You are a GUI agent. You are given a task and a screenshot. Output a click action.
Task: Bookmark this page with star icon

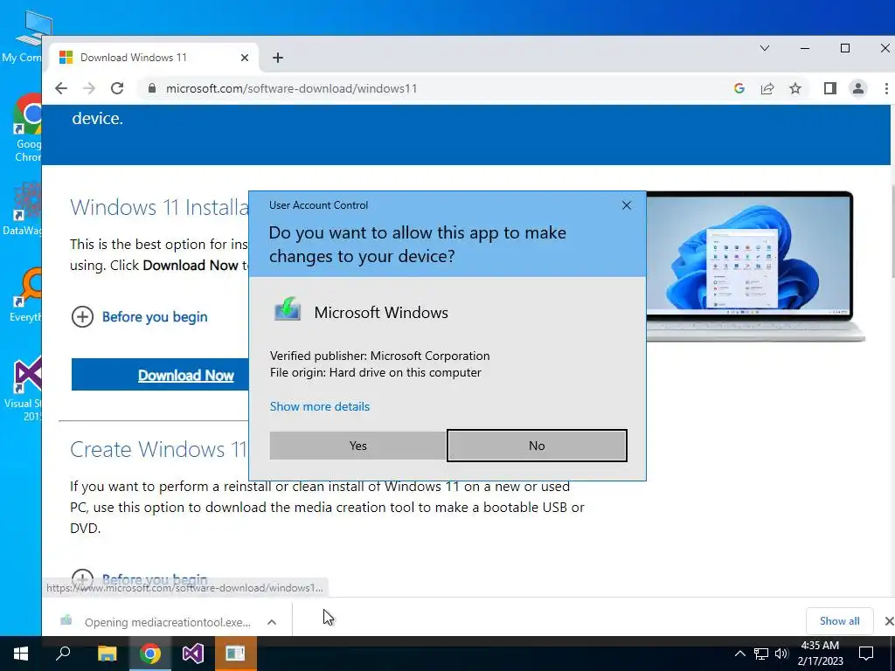(x=795, y=88)
